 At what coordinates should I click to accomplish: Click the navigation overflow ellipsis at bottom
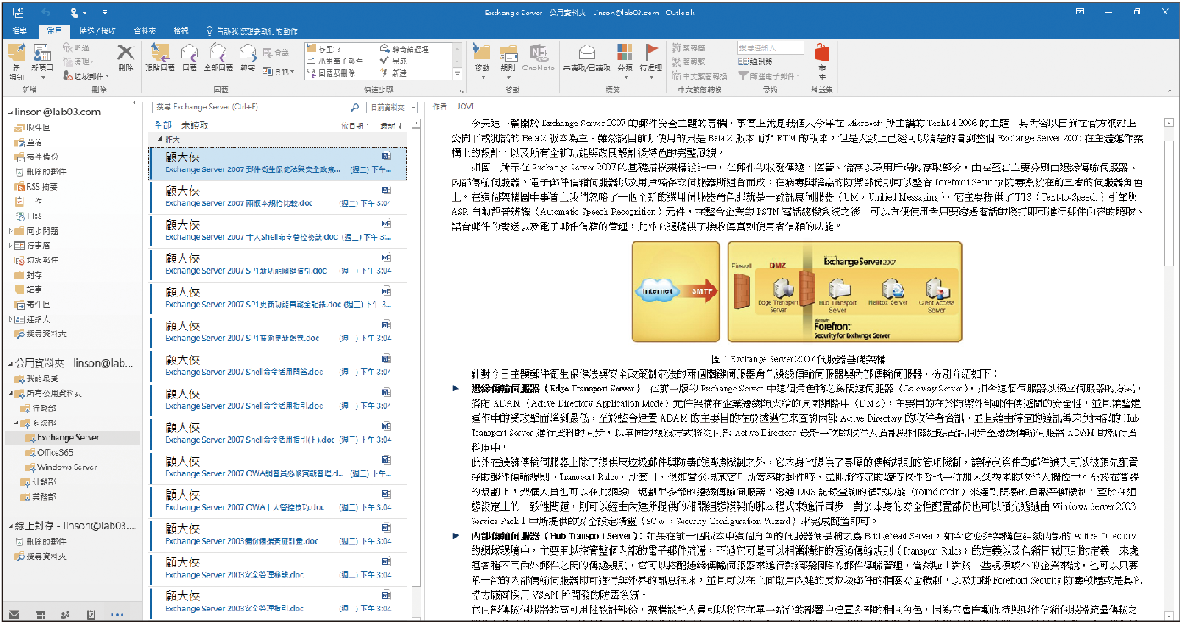(x=117, y=614)
